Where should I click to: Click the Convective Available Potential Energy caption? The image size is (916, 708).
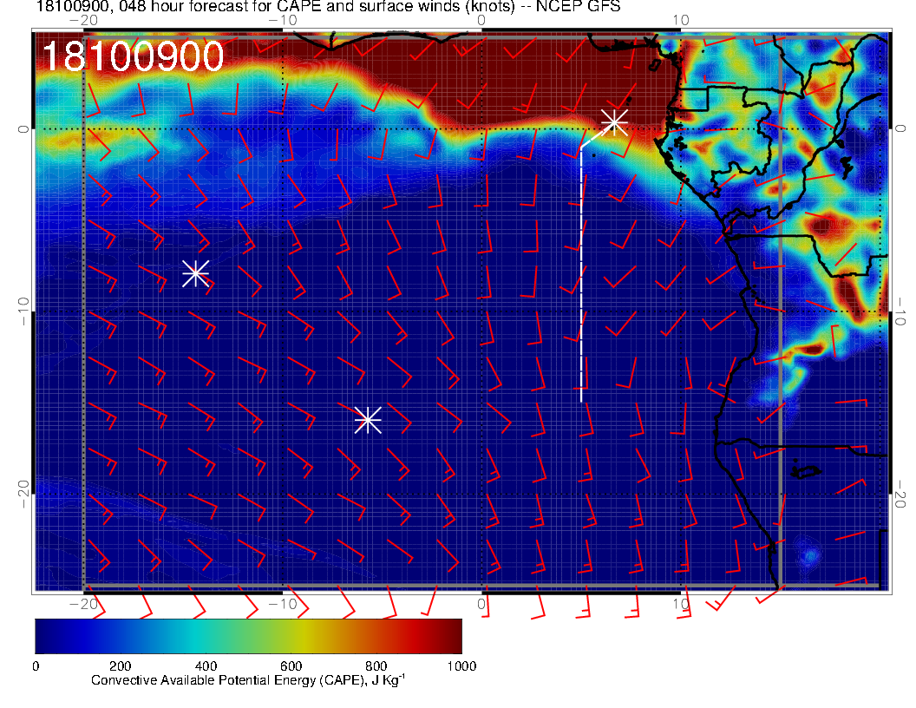click(x=248, y=680)
